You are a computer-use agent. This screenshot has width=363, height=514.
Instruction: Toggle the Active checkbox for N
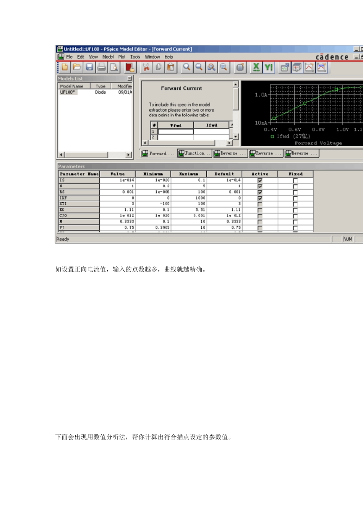tap(260, 186)
